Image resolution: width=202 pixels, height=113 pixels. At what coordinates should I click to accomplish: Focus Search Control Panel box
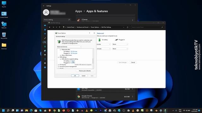pos(147,27)
